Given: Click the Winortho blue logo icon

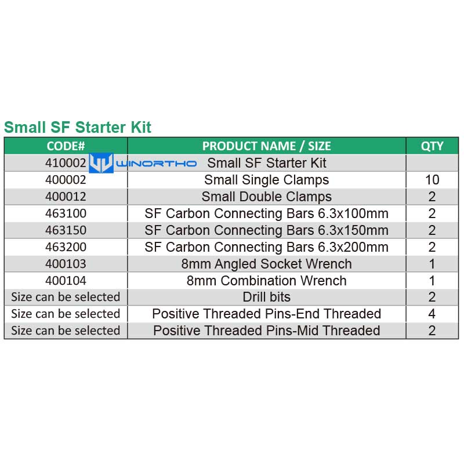Looking at the screenshot, I should pos(101,163).
